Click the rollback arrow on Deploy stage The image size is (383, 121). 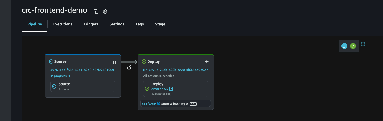(x=207, y=63)
